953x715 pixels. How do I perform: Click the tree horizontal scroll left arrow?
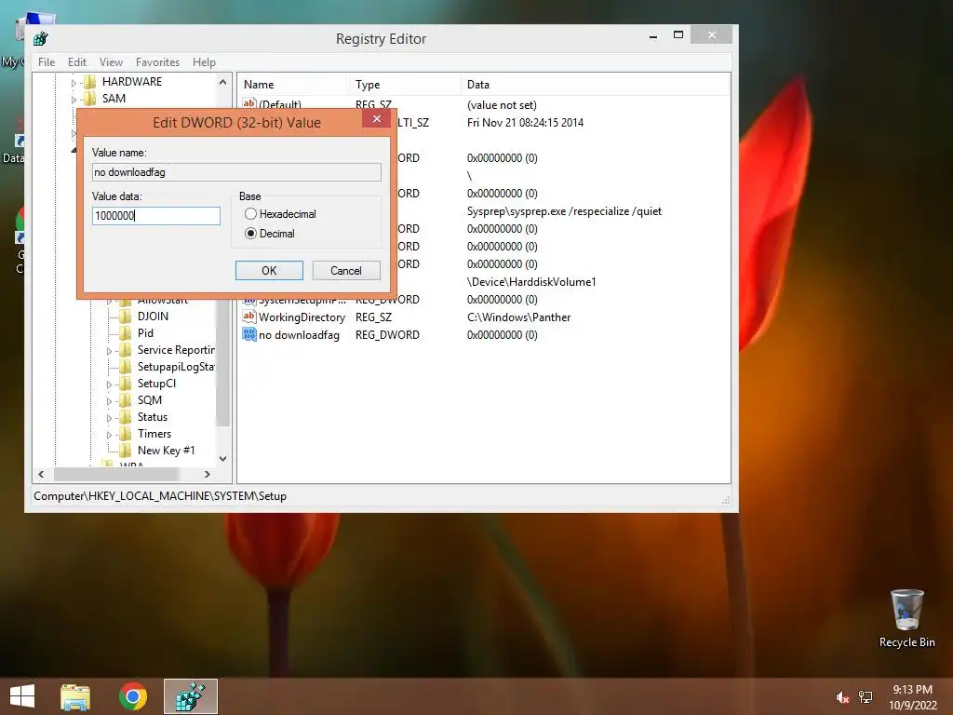[x=41, y=474]
